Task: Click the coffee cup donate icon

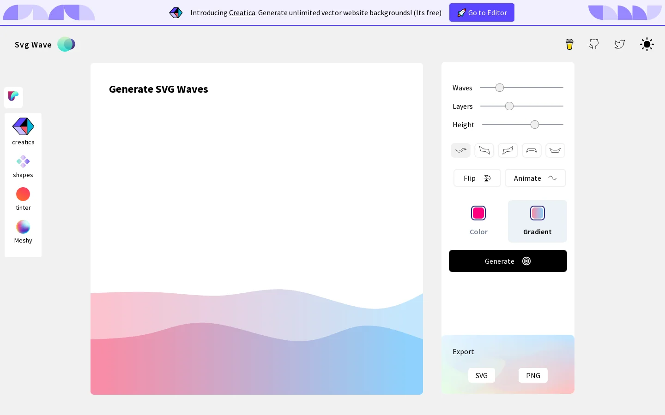Action: point(569,44)
